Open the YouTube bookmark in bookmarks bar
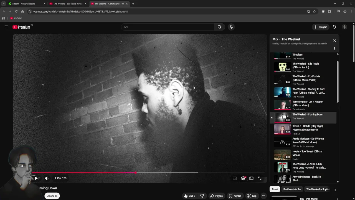This screenshot has height=200, width=355. pos(16,18)
